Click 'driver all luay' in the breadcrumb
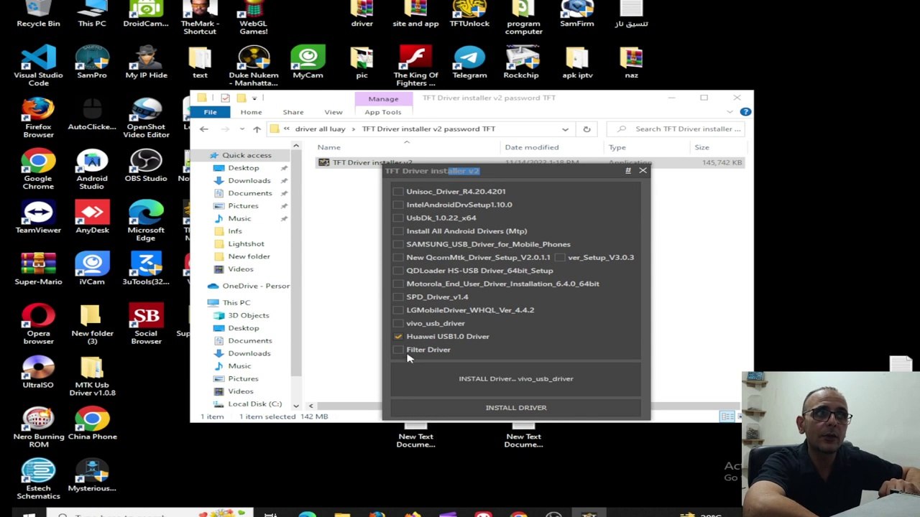Viewport: 920px width, 517px height. pyautogui.click(x=320, y=129)
